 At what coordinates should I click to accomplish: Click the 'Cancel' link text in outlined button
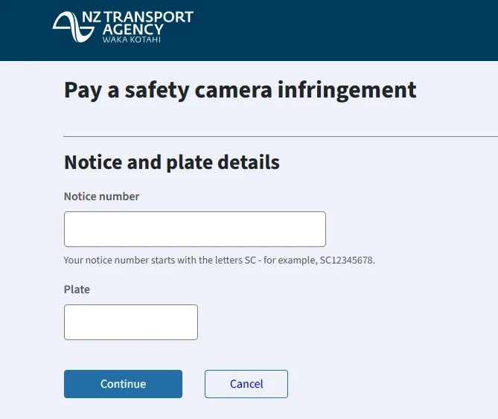pyautogui.click(x=246, y=384)
